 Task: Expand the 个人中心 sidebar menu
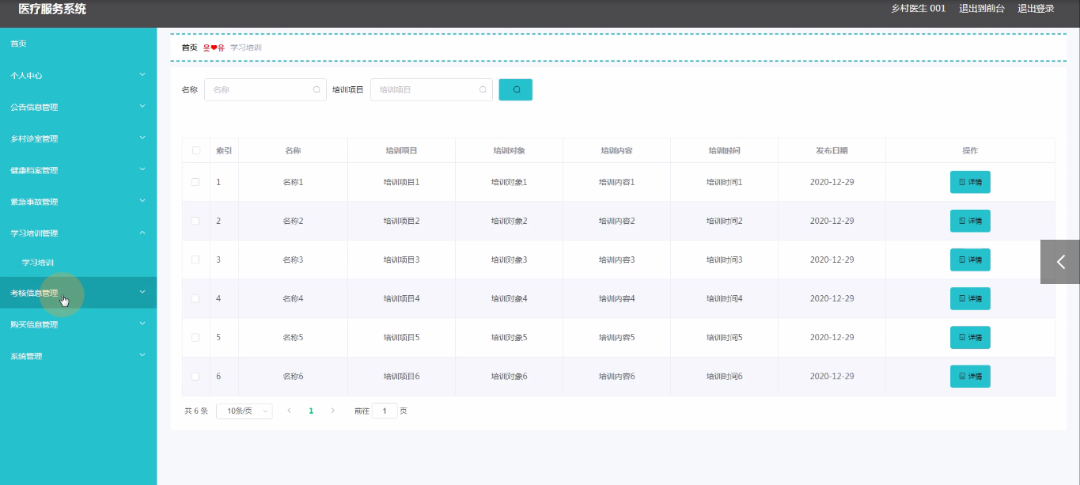coord(78,75)
